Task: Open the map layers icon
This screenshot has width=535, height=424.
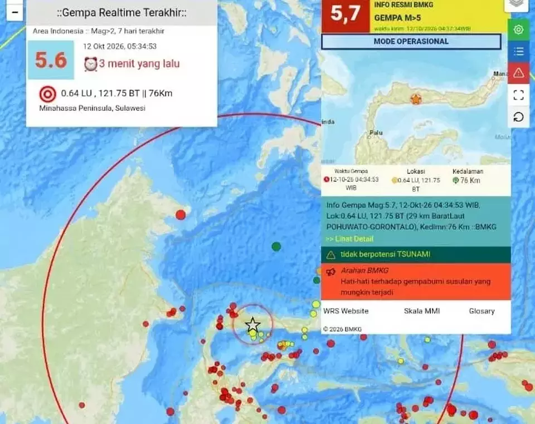Action: click(517, 4)
